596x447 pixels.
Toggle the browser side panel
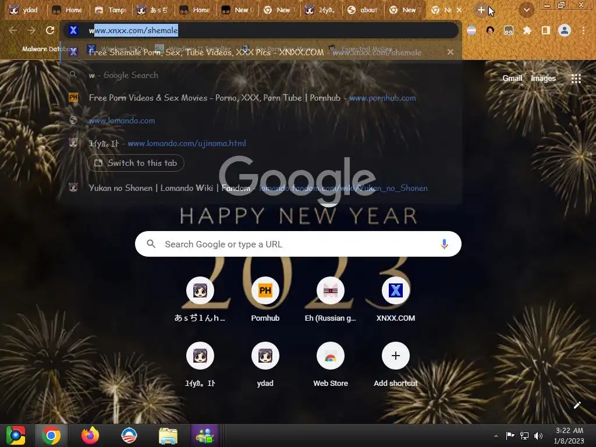(546, 30)
